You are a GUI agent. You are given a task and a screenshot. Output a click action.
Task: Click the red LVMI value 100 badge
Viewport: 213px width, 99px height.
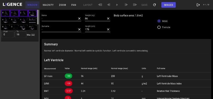click(68, 84)
